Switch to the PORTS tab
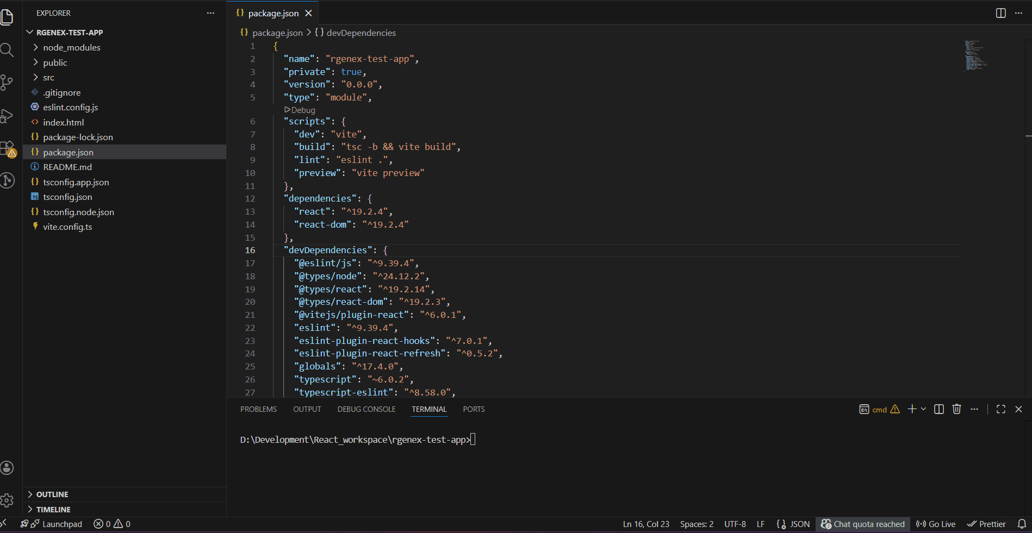1032x533 pixels. [474, 409]
